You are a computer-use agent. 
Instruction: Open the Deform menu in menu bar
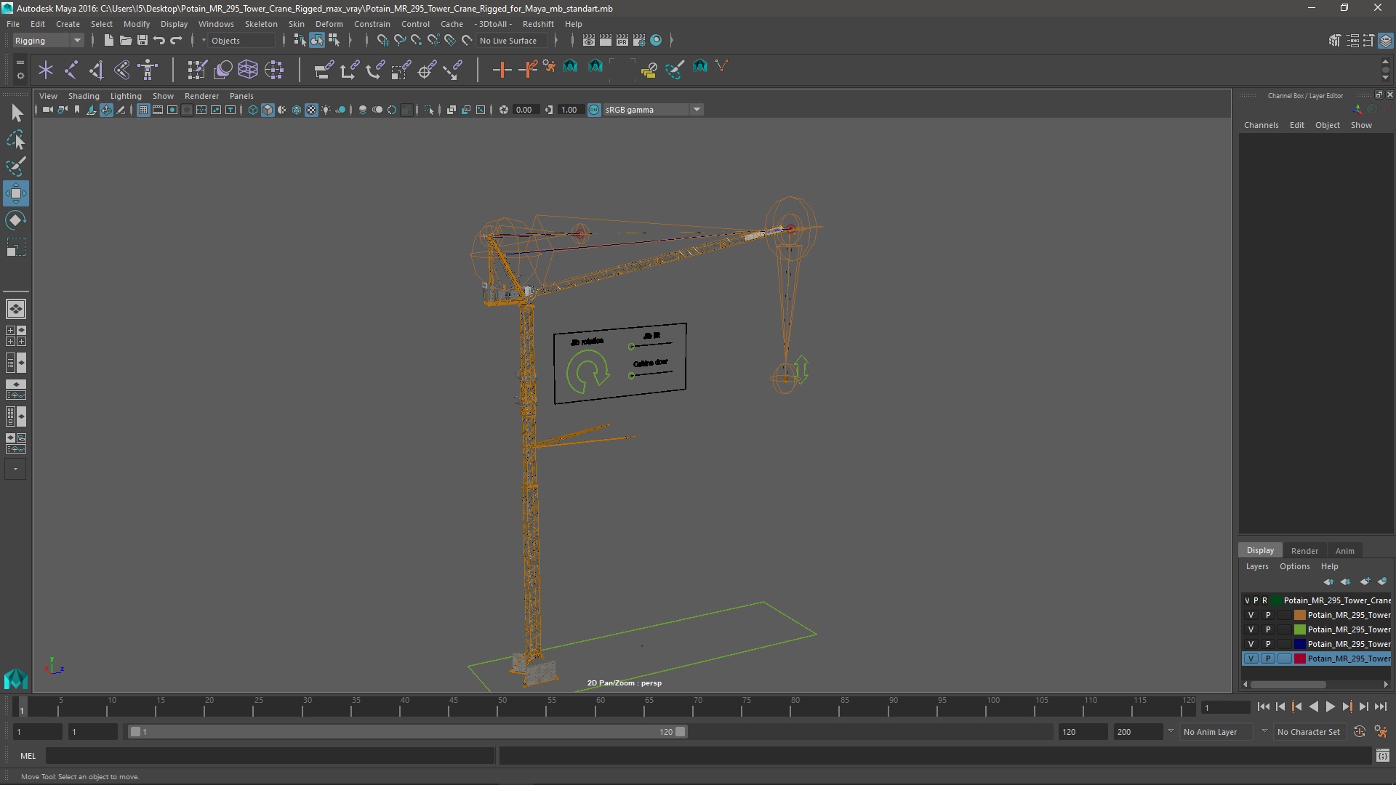329,23
